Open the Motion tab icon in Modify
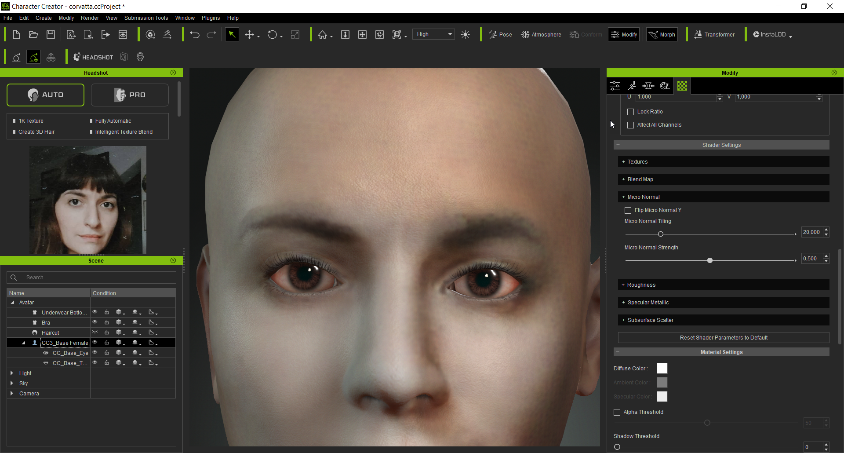This screenshot has width=844, height=453. click(632, 86)
